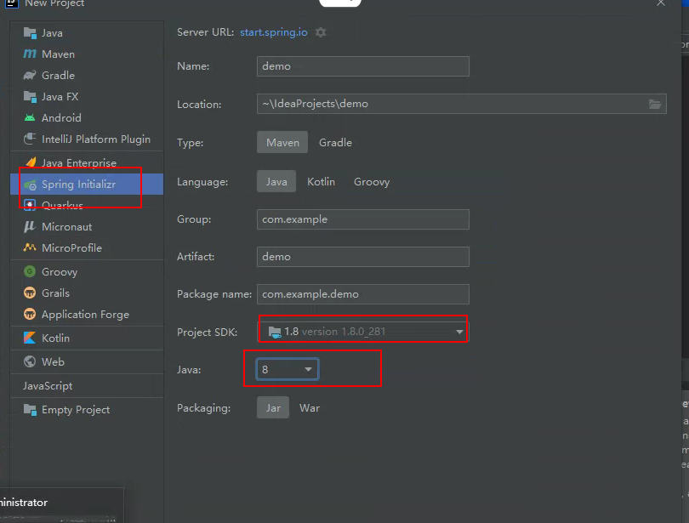Screen dimensions: 689x523
Task: Click the Group input field
Action: click(362, 219)
